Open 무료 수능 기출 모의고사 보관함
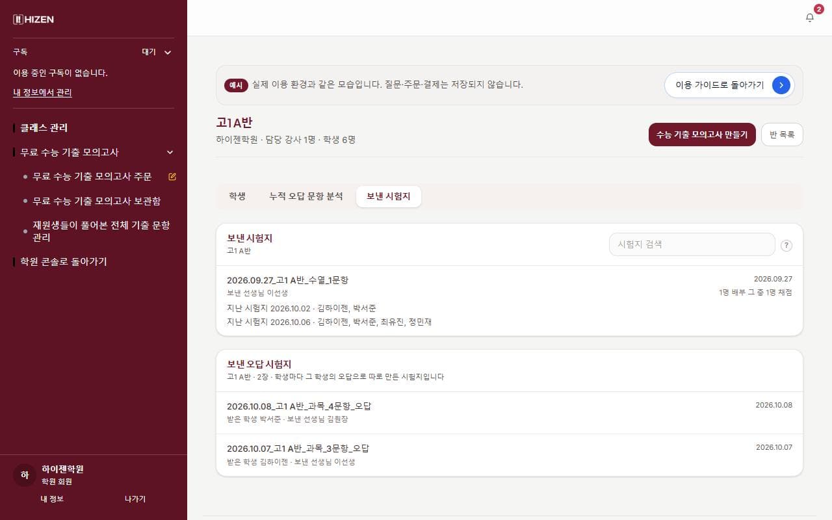The image size is (832, 520). (97, 201)
